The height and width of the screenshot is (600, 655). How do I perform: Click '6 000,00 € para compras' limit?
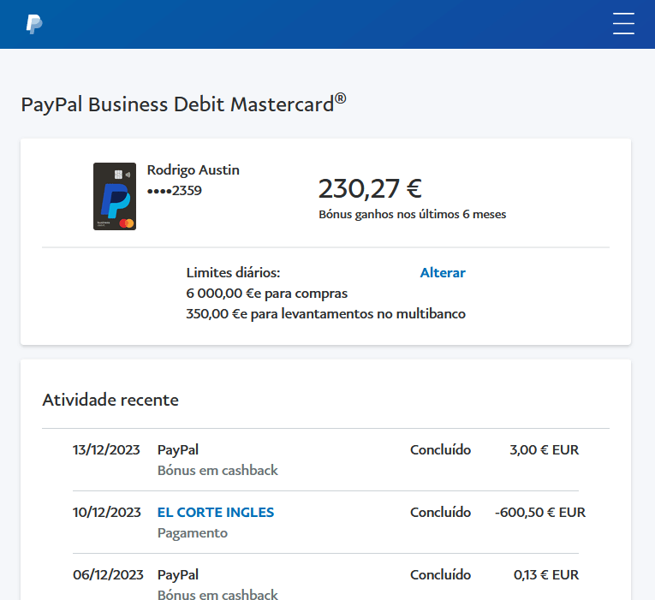click(x=266, y=294)
